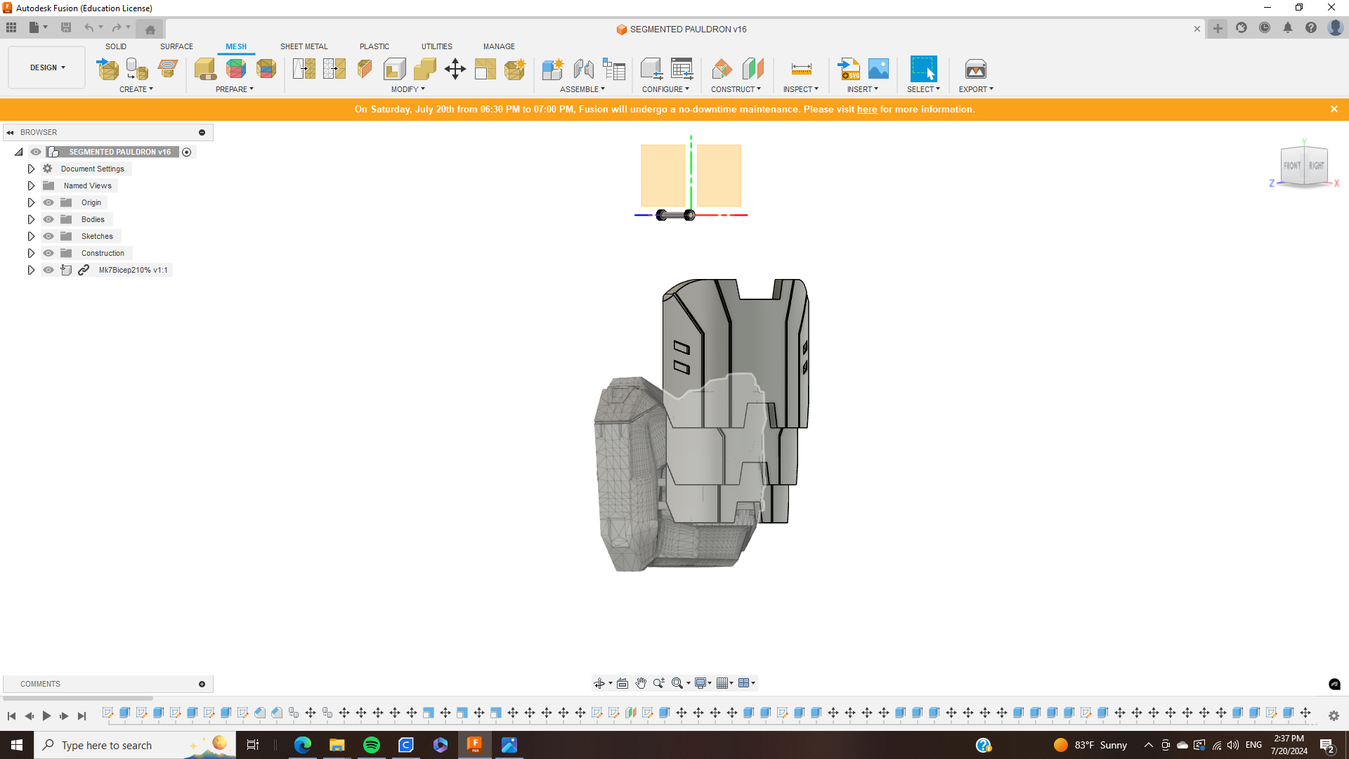
Task: Open the PREPARE panel dropdown
Action: [x=235, y=89]
